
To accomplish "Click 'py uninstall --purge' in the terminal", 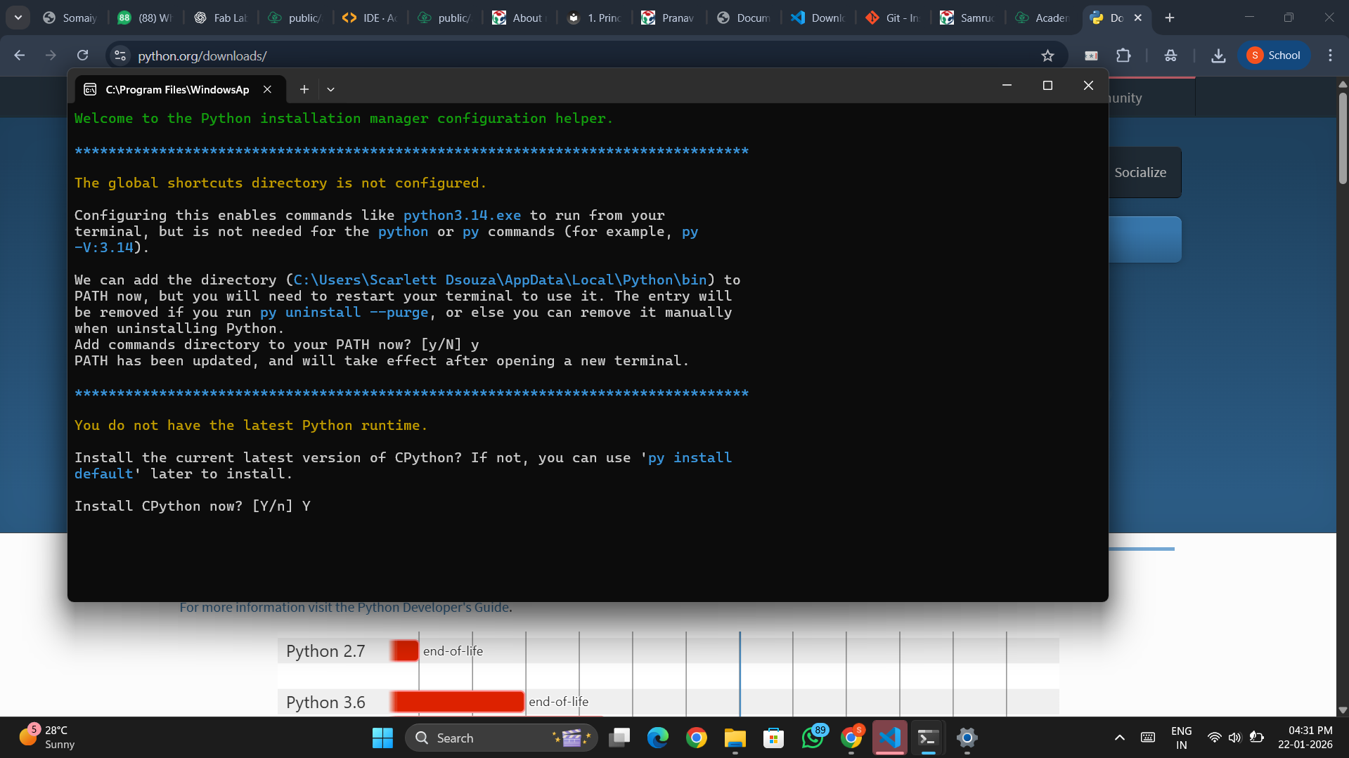I will coord(344,312).
